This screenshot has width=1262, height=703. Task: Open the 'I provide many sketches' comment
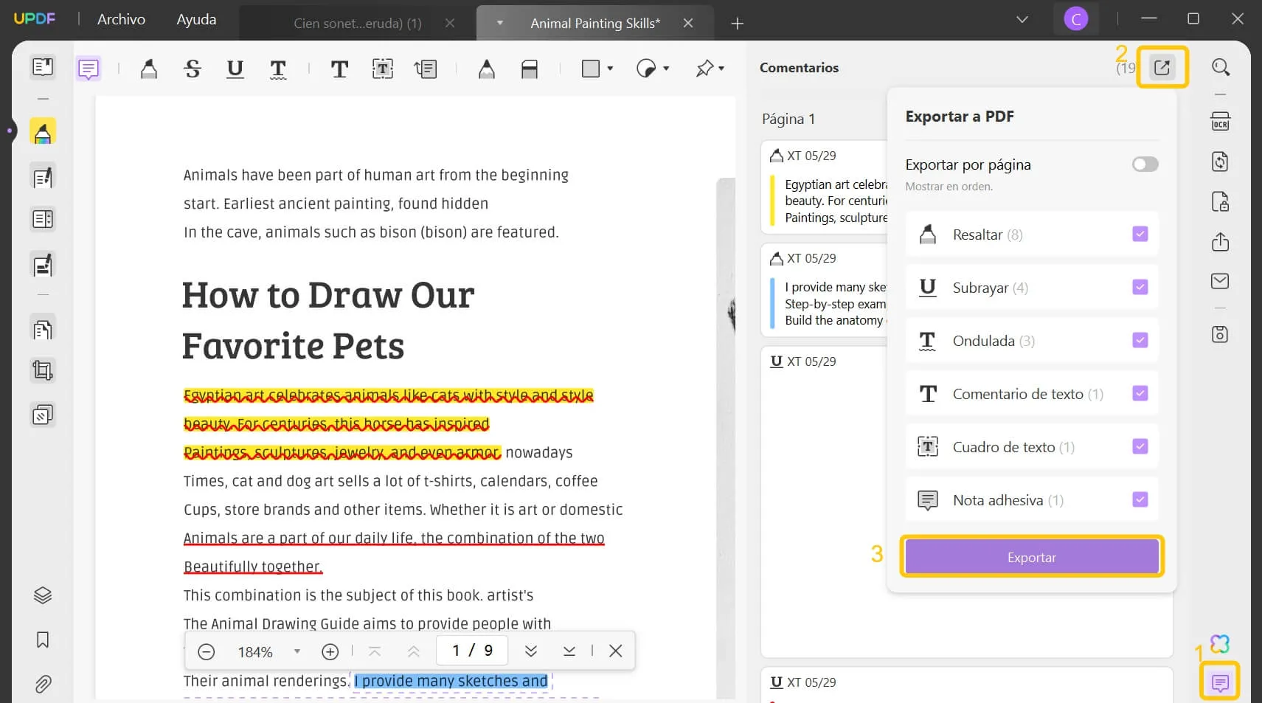[824, 290]
